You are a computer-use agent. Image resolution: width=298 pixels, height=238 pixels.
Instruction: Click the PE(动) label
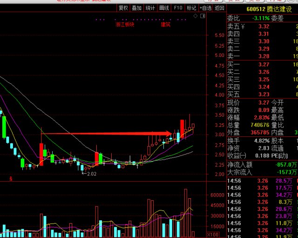point(279,155)
